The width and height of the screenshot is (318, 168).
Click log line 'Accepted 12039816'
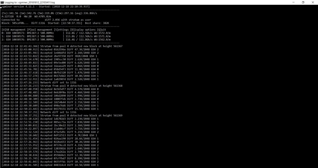coord(50,148)
